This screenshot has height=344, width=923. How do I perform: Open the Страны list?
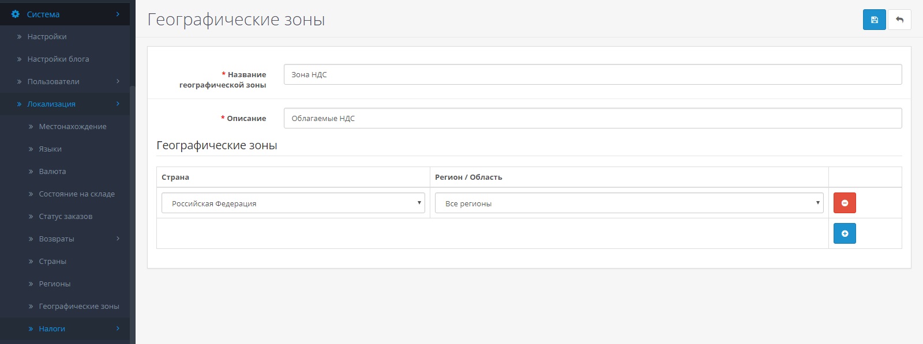point(52,261)
